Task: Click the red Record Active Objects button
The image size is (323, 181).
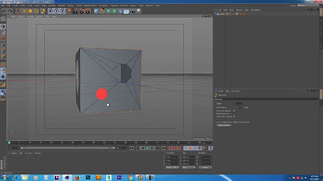Action: click(169, 148)
